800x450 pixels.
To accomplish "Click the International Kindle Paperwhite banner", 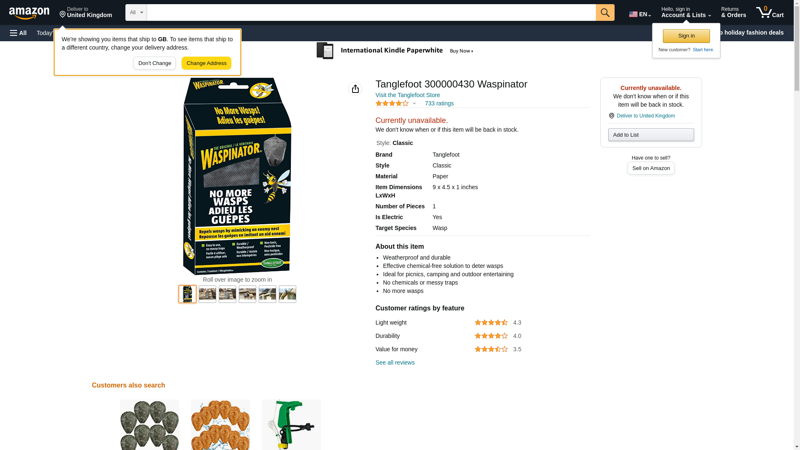I will (395, 51).
